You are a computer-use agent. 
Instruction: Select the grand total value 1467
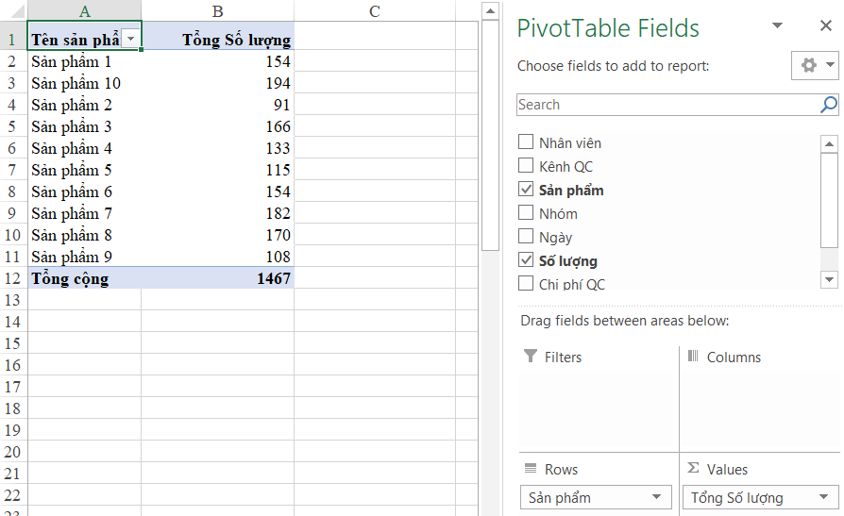pos(217,278)
